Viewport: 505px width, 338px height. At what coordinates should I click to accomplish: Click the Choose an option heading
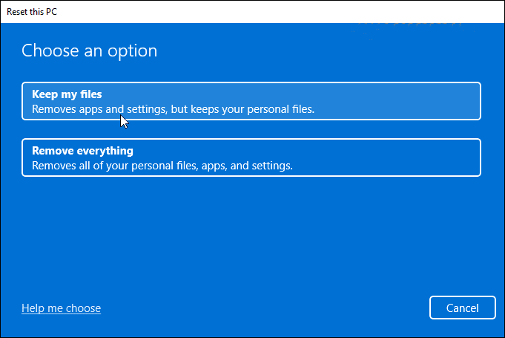pyautogui.click(x=89, y=51)
